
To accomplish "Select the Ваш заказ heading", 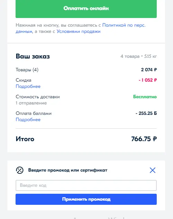I will [33, 56].
